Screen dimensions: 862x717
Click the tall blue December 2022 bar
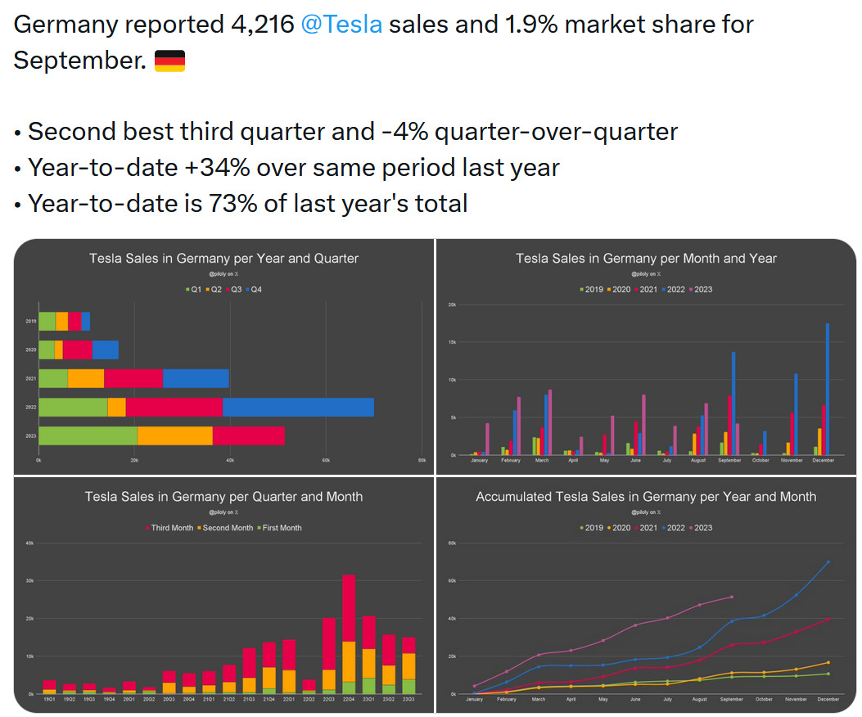point(827,389)
